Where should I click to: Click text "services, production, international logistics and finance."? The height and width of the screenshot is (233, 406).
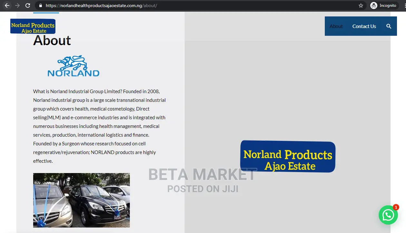coord(91,135)
